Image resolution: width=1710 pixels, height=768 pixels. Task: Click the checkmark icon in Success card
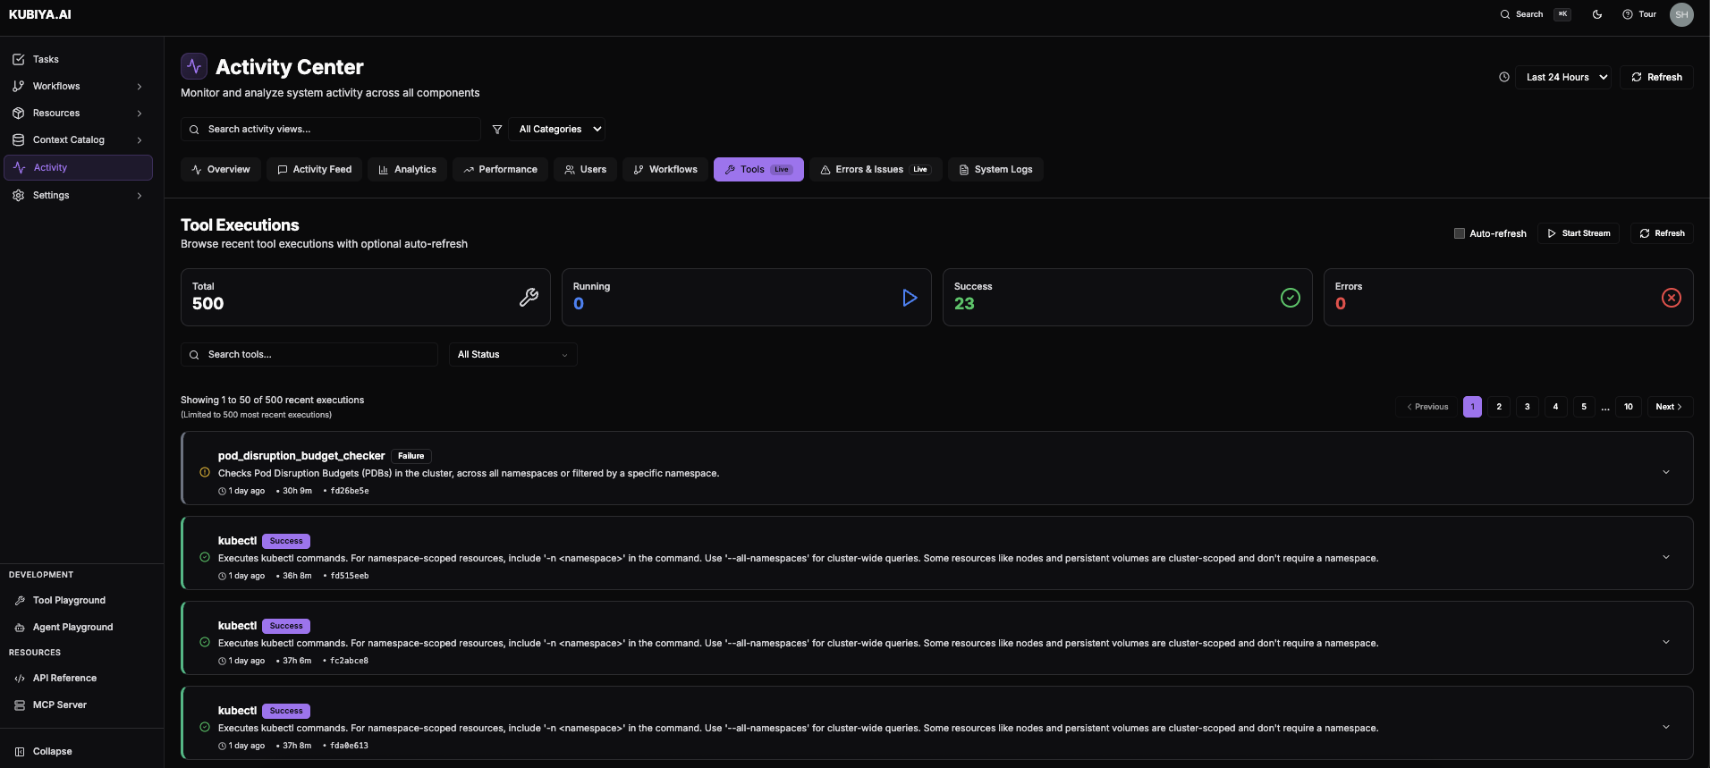(x=1291, y=298)
